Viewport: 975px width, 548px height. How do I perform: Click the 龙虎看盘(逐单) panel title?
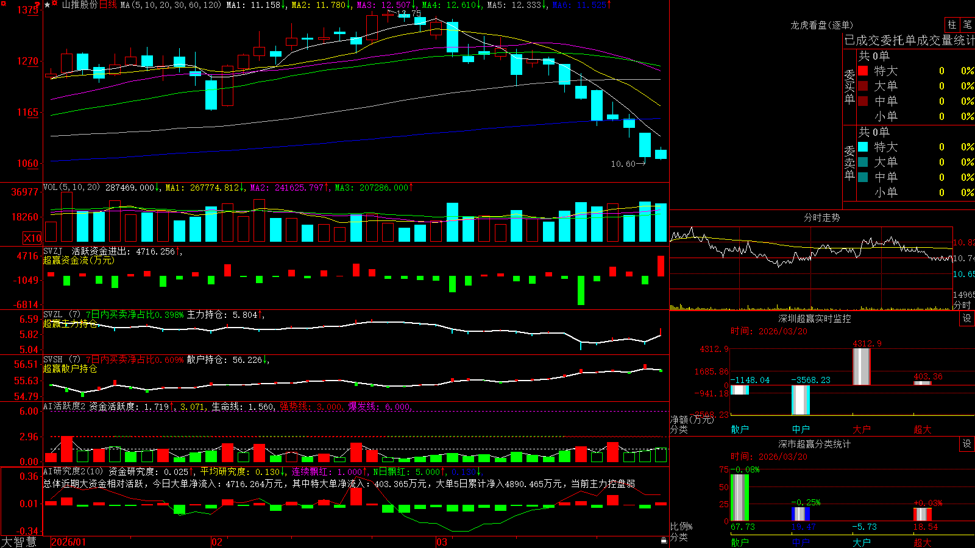click(x=821, y=25)
